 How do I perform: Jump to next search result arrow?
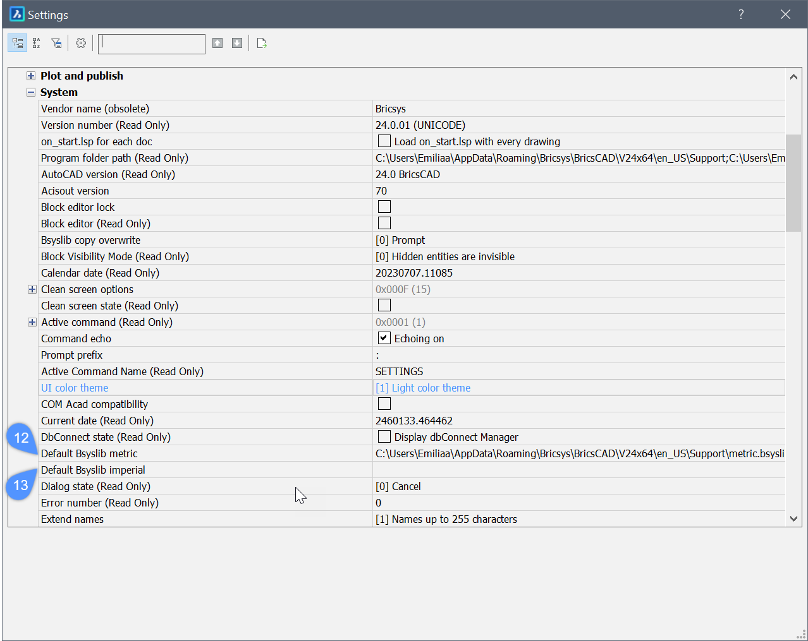237,43
